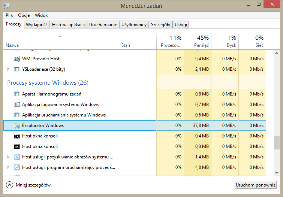Select Aplikacja logowania systemu Windows row
This screenshot has width=283, height=197.
(135, 104)
